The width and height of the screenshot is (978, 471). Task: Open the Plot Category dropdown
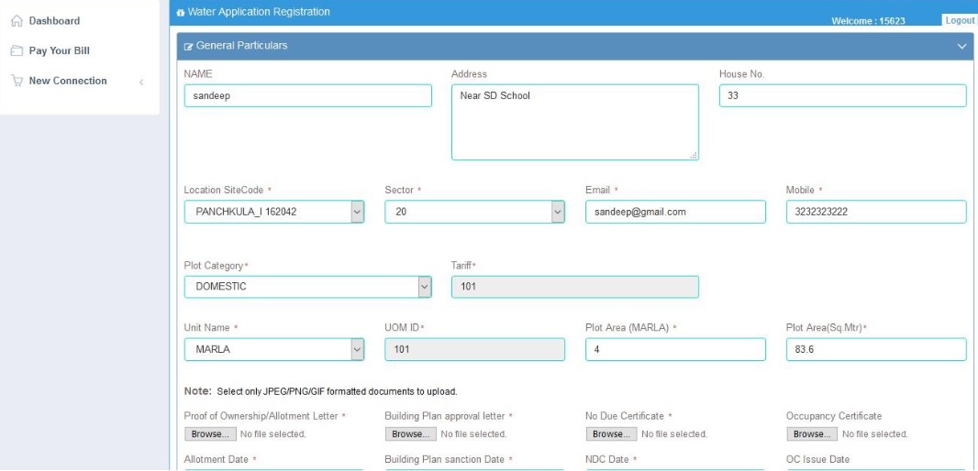pyautogui.click(x=307, y=287)
